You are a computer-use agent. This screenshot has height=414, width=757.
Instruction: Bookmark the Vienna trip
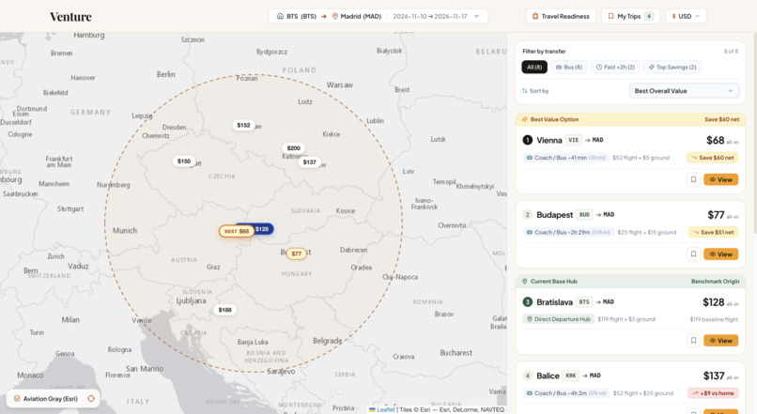point(693,179)
